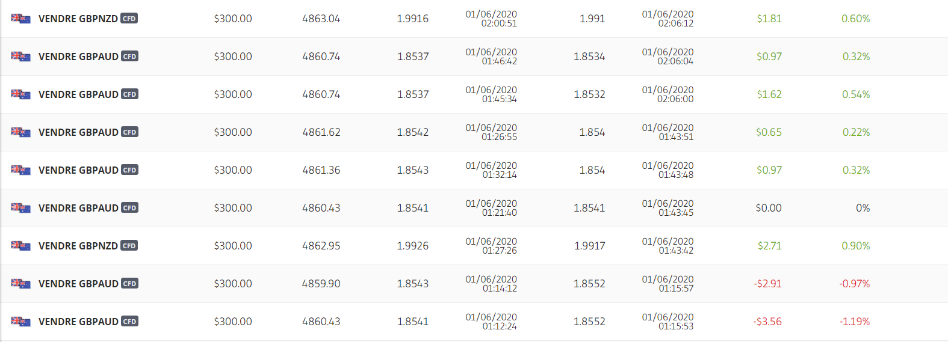Screen dimensions: 948x342
Task: Click CFD badge on GBPNZD trade opened 02:00:51
Action: [129, 19]
